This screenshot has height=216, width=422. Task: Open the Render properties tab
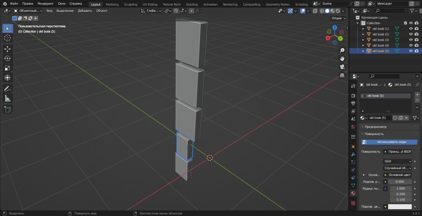353,96
